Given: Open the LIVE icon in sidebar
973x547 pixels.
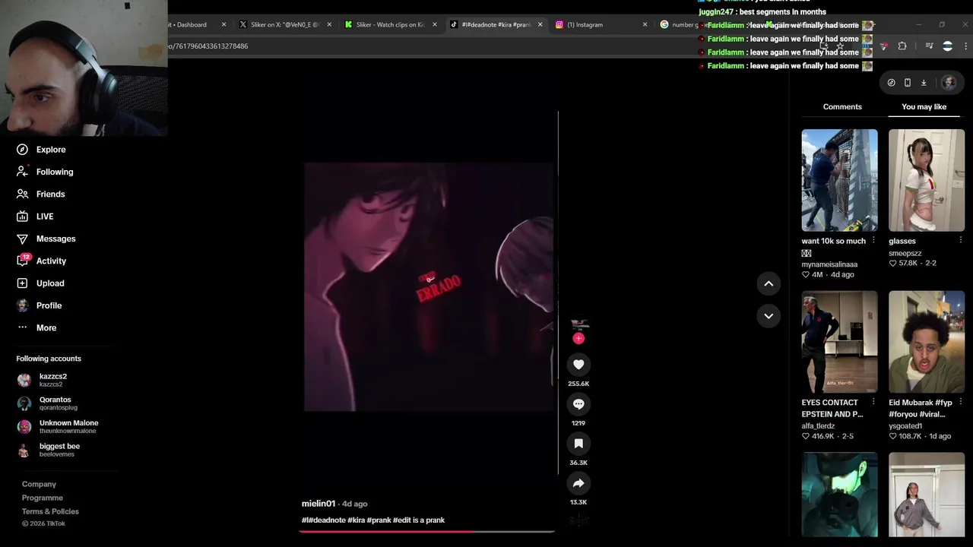Looking at the screenshot, I should click(22, 217).
